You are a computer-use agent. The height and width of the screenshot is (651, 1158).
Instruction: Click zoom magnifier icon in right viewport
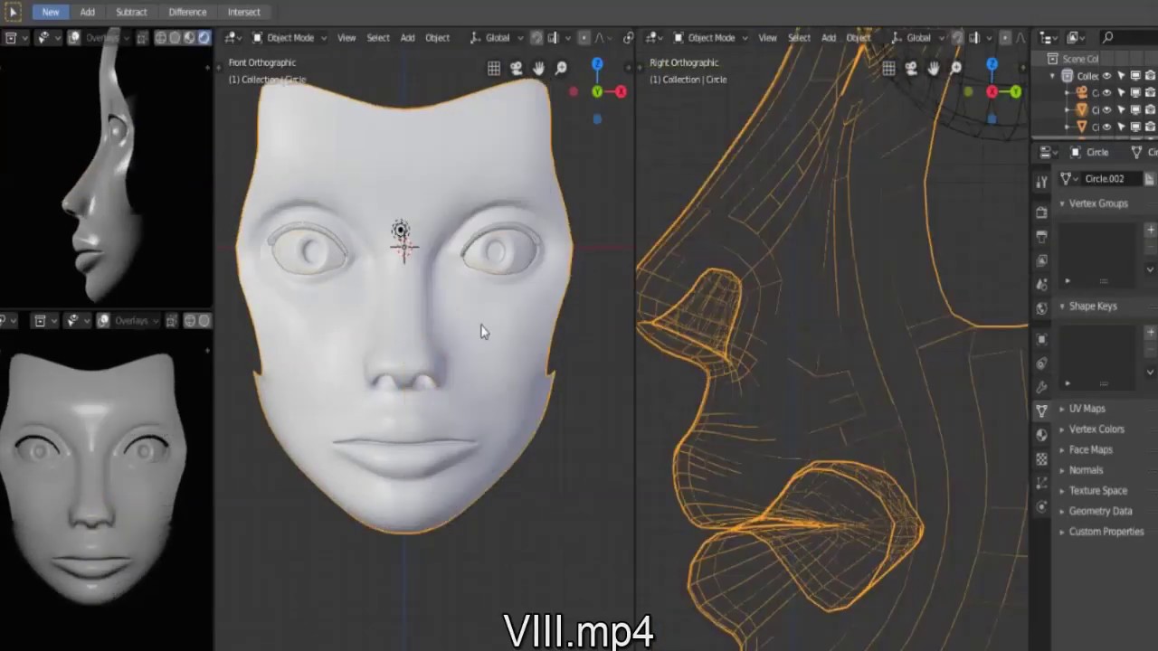click(x=956, y=69)
